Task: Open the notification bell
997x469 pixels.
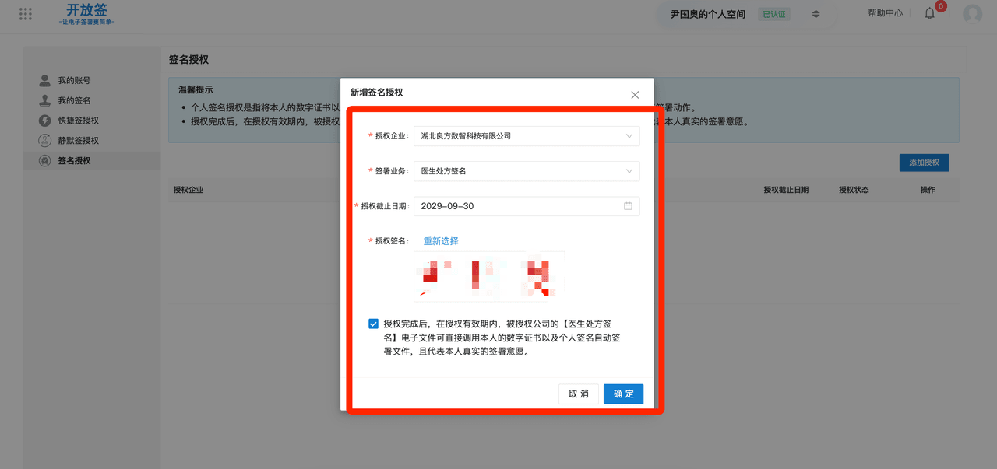Action: (929, 13)
